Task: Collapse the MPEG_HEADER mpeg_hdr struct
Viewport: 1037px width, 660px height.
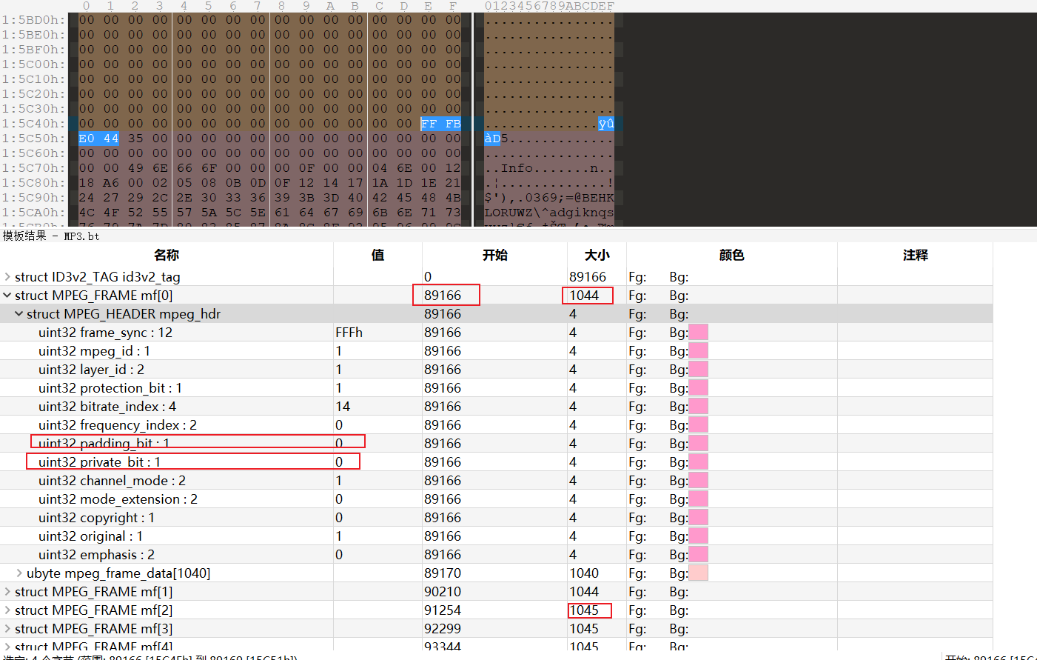Action: coord(19,314)
